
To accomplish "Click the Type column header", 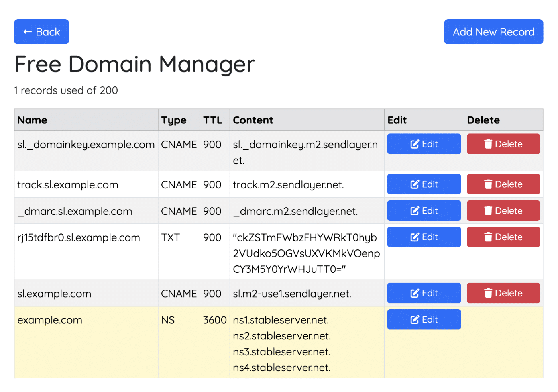I will tap(173, 120).
